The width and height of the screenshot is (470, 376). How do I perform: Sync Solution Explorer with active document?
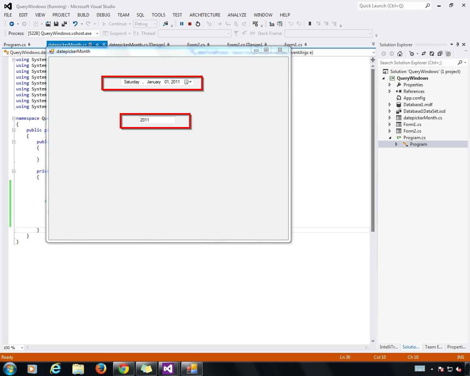point(424,53)
